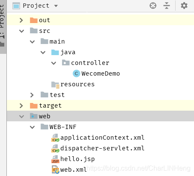Select the resources folder label
Screen dimensions: 194x176
pyautogui.click(x=77, y=84)
